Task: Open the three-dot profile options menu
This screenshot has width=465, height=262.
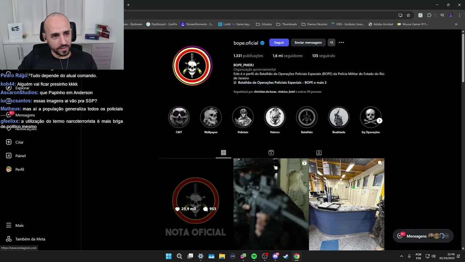Action: pos(341,43)
